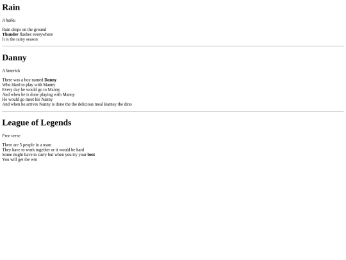Click the bold word Thunder

pos(10,34)
